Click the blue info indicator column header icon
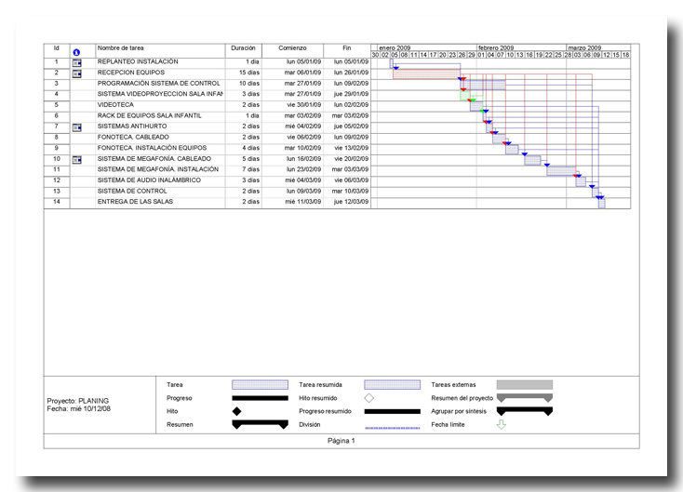683x492 pixels. point(76,52)
